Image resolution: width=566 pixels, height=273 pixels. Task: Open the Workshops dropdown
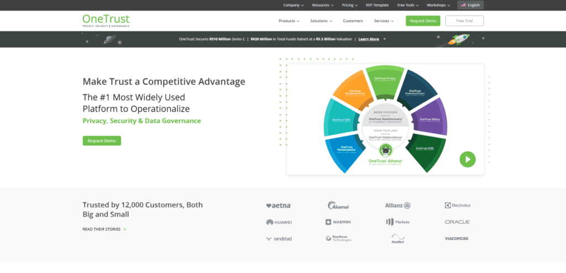click(438, 5)
